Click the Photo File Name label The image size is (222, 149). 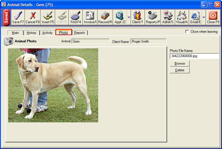point(181,50)
